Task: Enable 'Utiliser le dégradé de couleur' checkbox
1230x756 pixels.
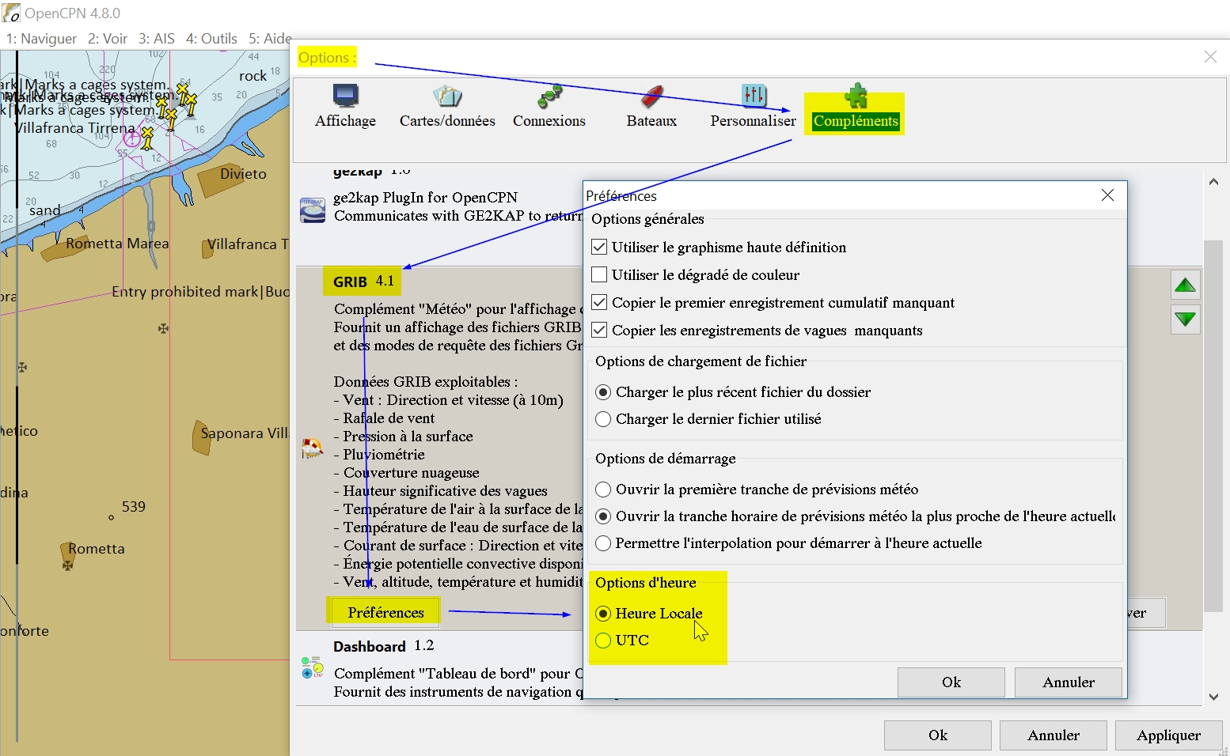Action: [x=599, y=275]
